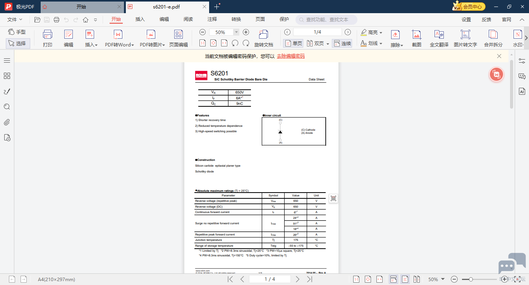Open sidebar annotations pen icon
The height and width of the screenshot is (285, 529).
(7, 91)
